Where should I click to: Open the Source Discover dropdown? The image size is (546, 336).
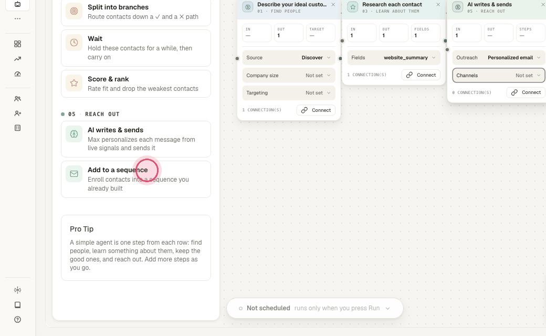coord(289,58)
